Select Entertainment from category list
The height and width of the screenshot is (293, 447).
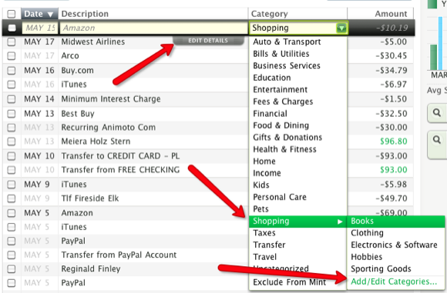coord(280,90)
